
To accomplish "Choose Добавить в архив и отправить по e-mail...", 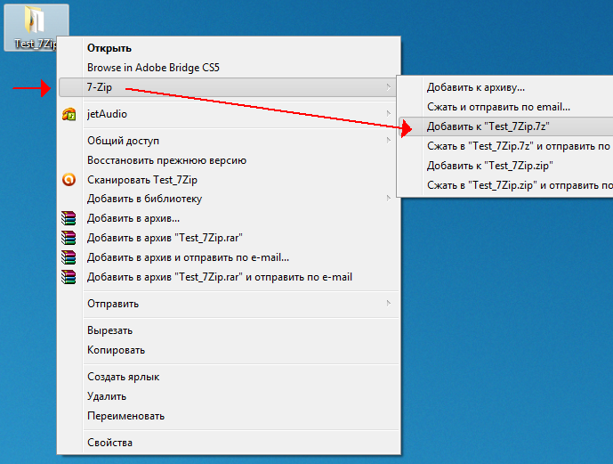I will (x=229, y=257).
